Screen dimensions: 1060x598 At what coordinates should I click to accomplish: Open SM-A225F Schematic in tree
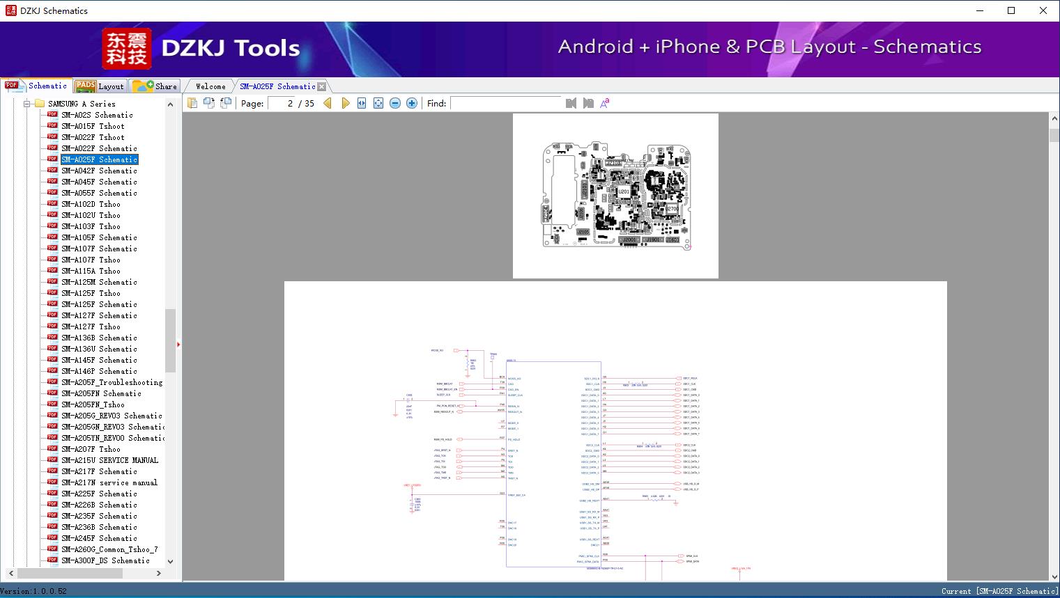[99, 494]
